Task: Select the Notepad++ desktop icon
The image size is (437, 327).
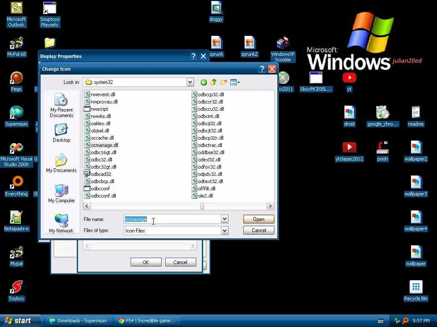Action: [16, 221]
